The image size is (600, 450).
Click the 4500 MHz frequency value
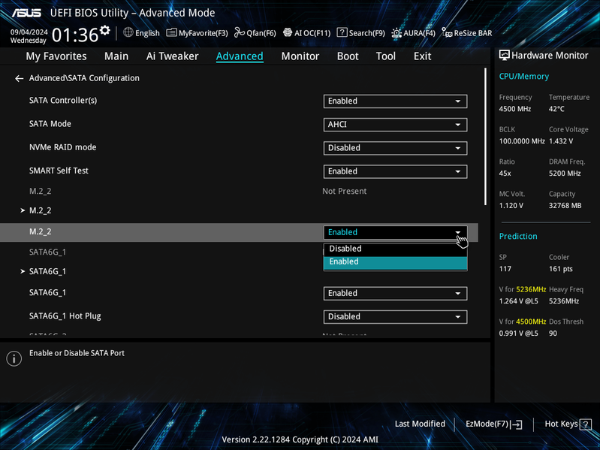(x=514, y=109)
